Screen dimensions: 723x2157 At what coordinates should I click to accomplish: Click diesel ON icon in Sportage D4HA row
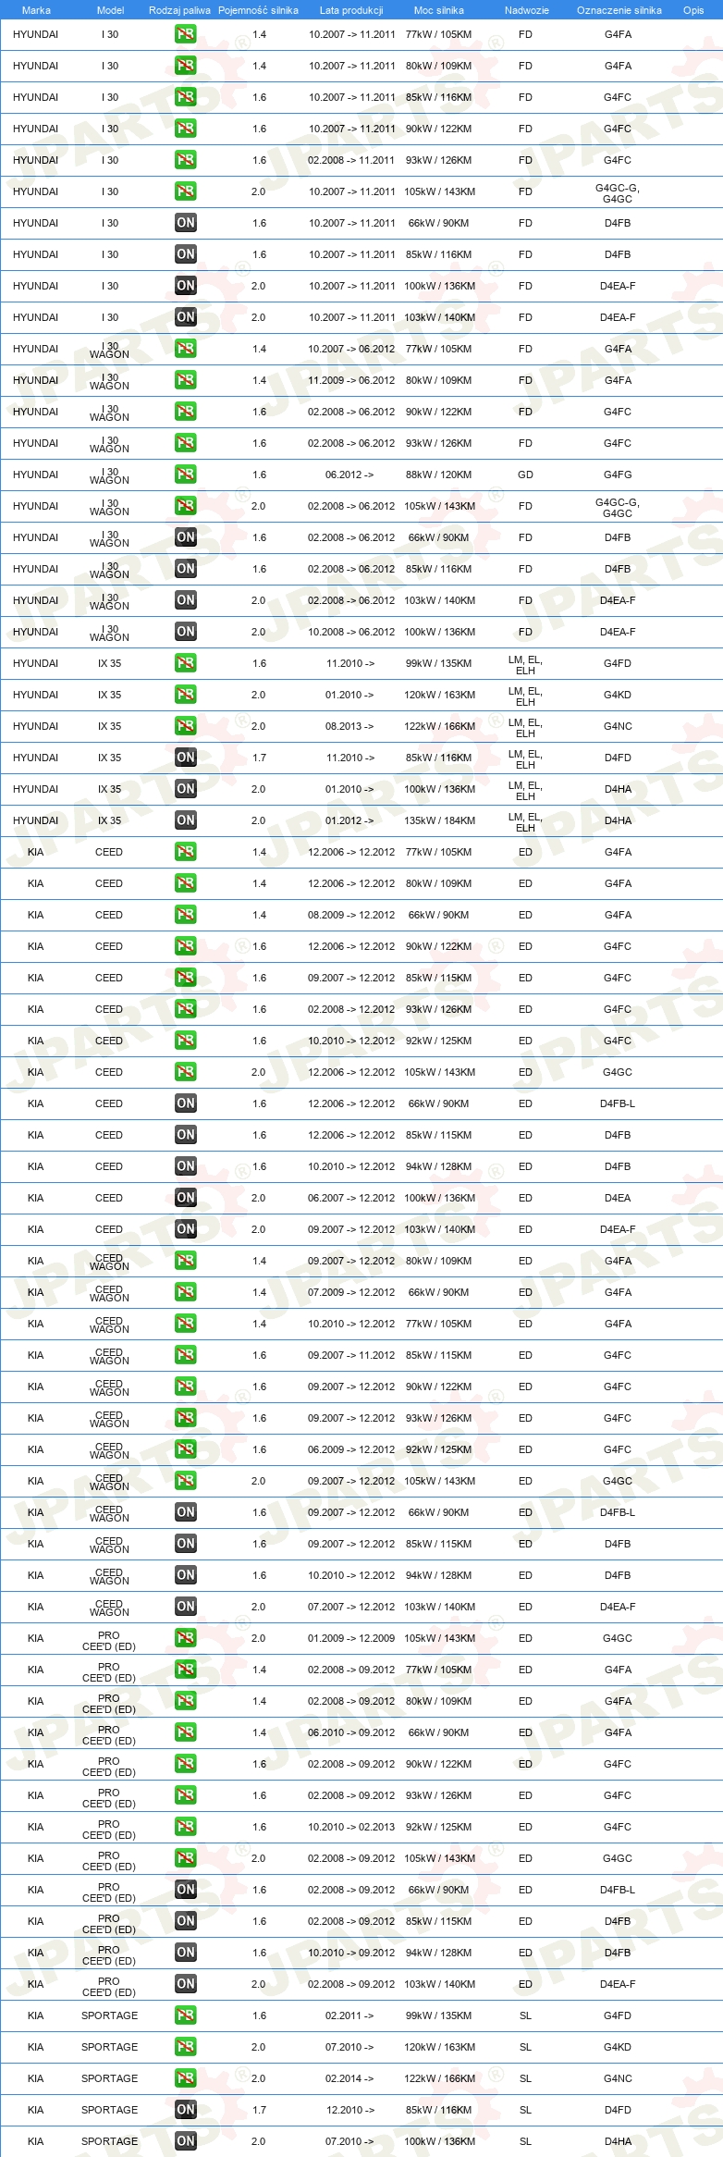(x=185, y=2141)
